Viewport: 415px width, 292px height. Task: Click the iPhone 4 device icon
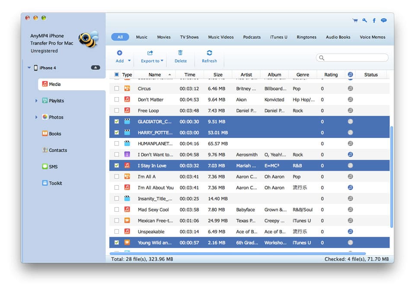click(x=36, y=68)
